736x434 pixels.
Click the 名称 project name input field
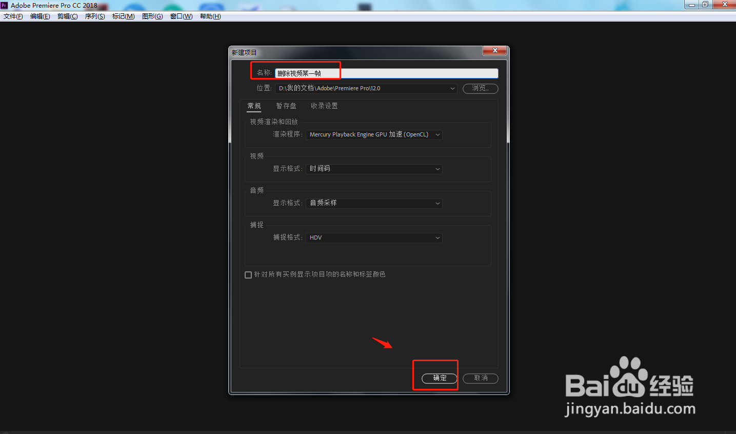pyautogui.click(x=386, y=73)
